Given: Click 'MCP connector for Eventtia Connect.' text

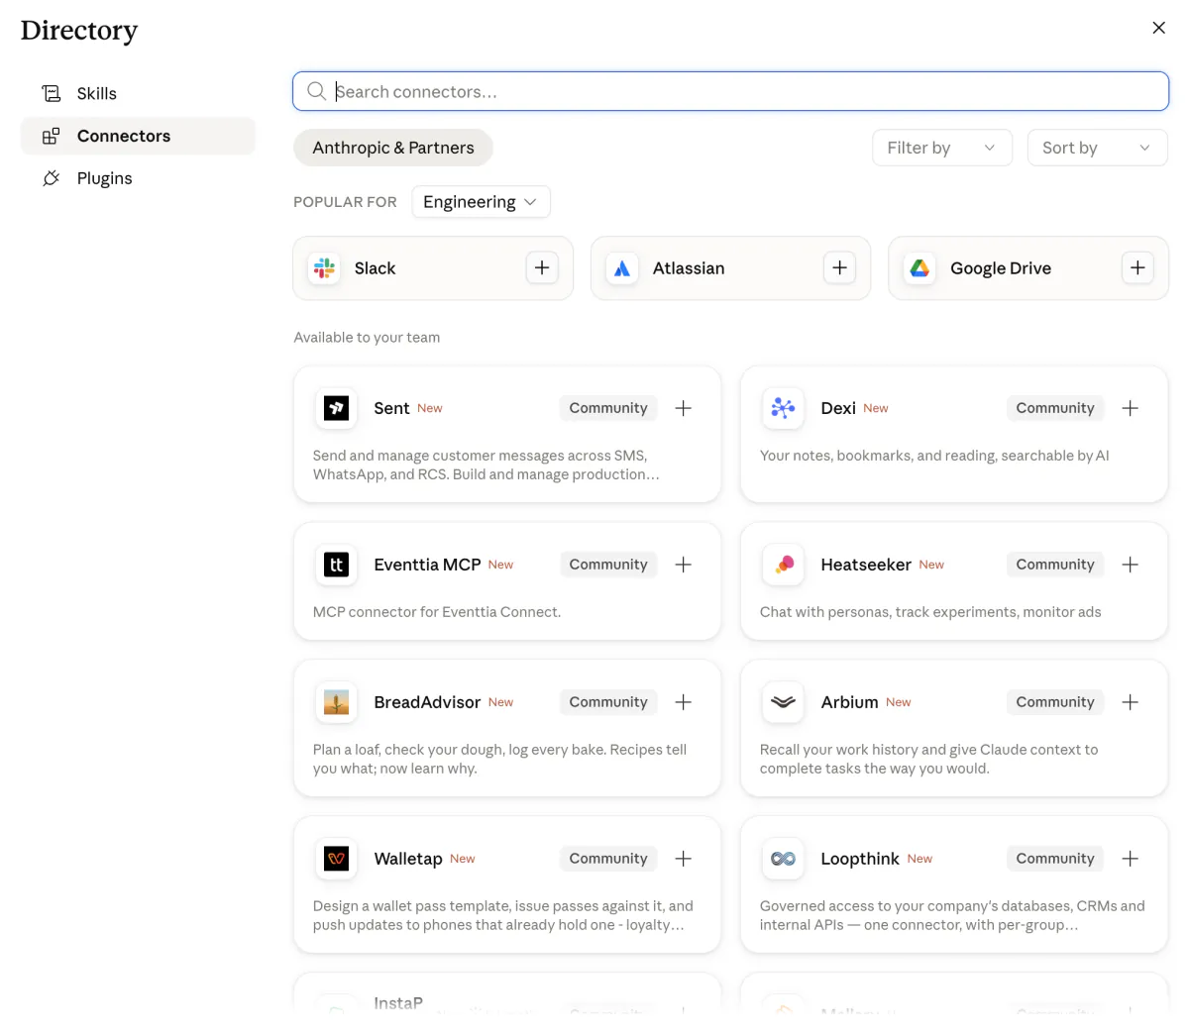Looking at the screenshot, I should point(437,612).
